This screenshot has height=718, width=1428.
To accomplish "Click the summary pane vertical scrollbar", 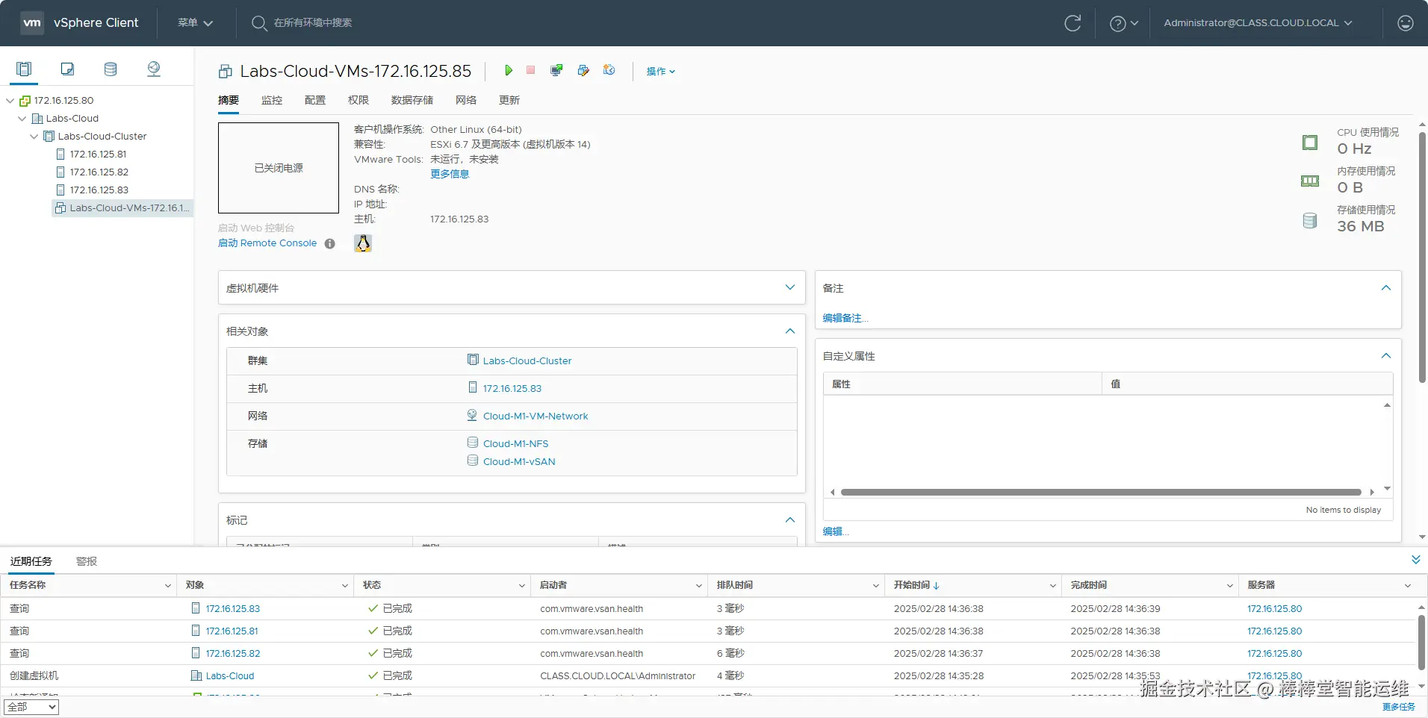I will (1422, 258).
